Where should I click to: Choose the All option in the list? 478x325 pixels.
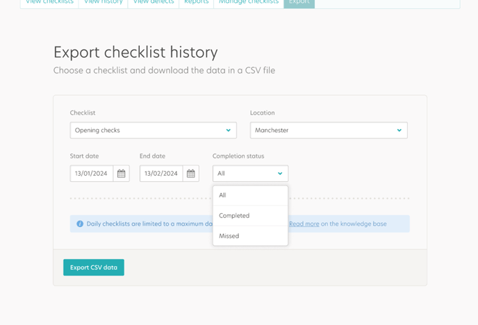(x=250, y=195)
